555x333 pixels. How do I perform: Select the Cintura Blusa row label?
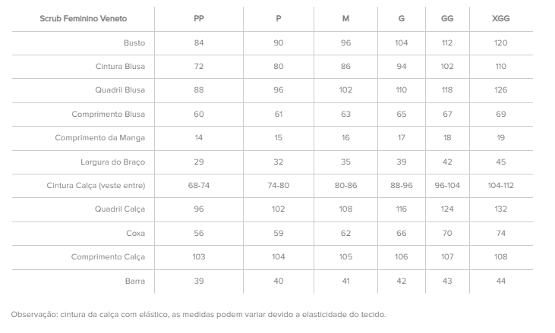(121, 67)
